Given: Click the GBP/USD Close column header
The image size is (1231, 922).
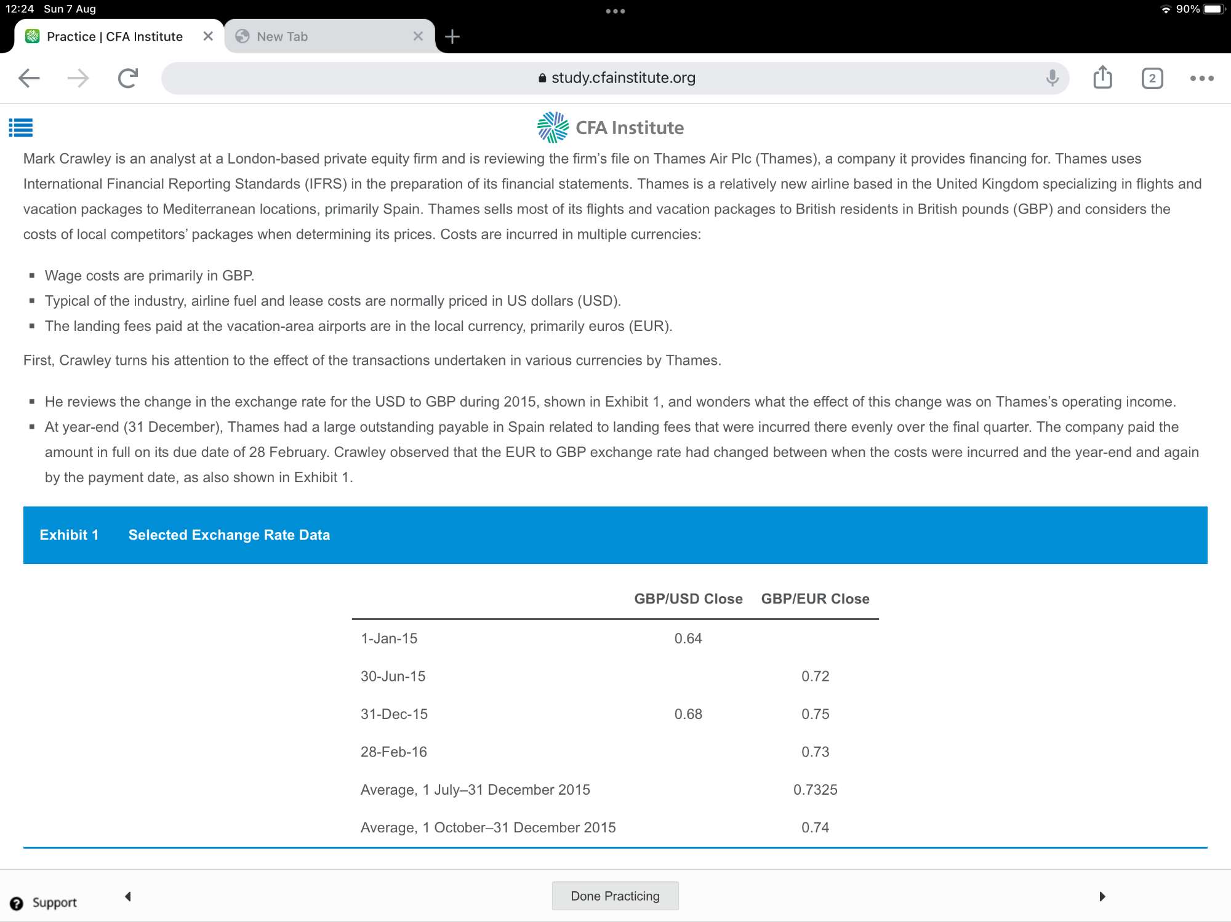Looking at the screenshot, I should pos(688,599).
